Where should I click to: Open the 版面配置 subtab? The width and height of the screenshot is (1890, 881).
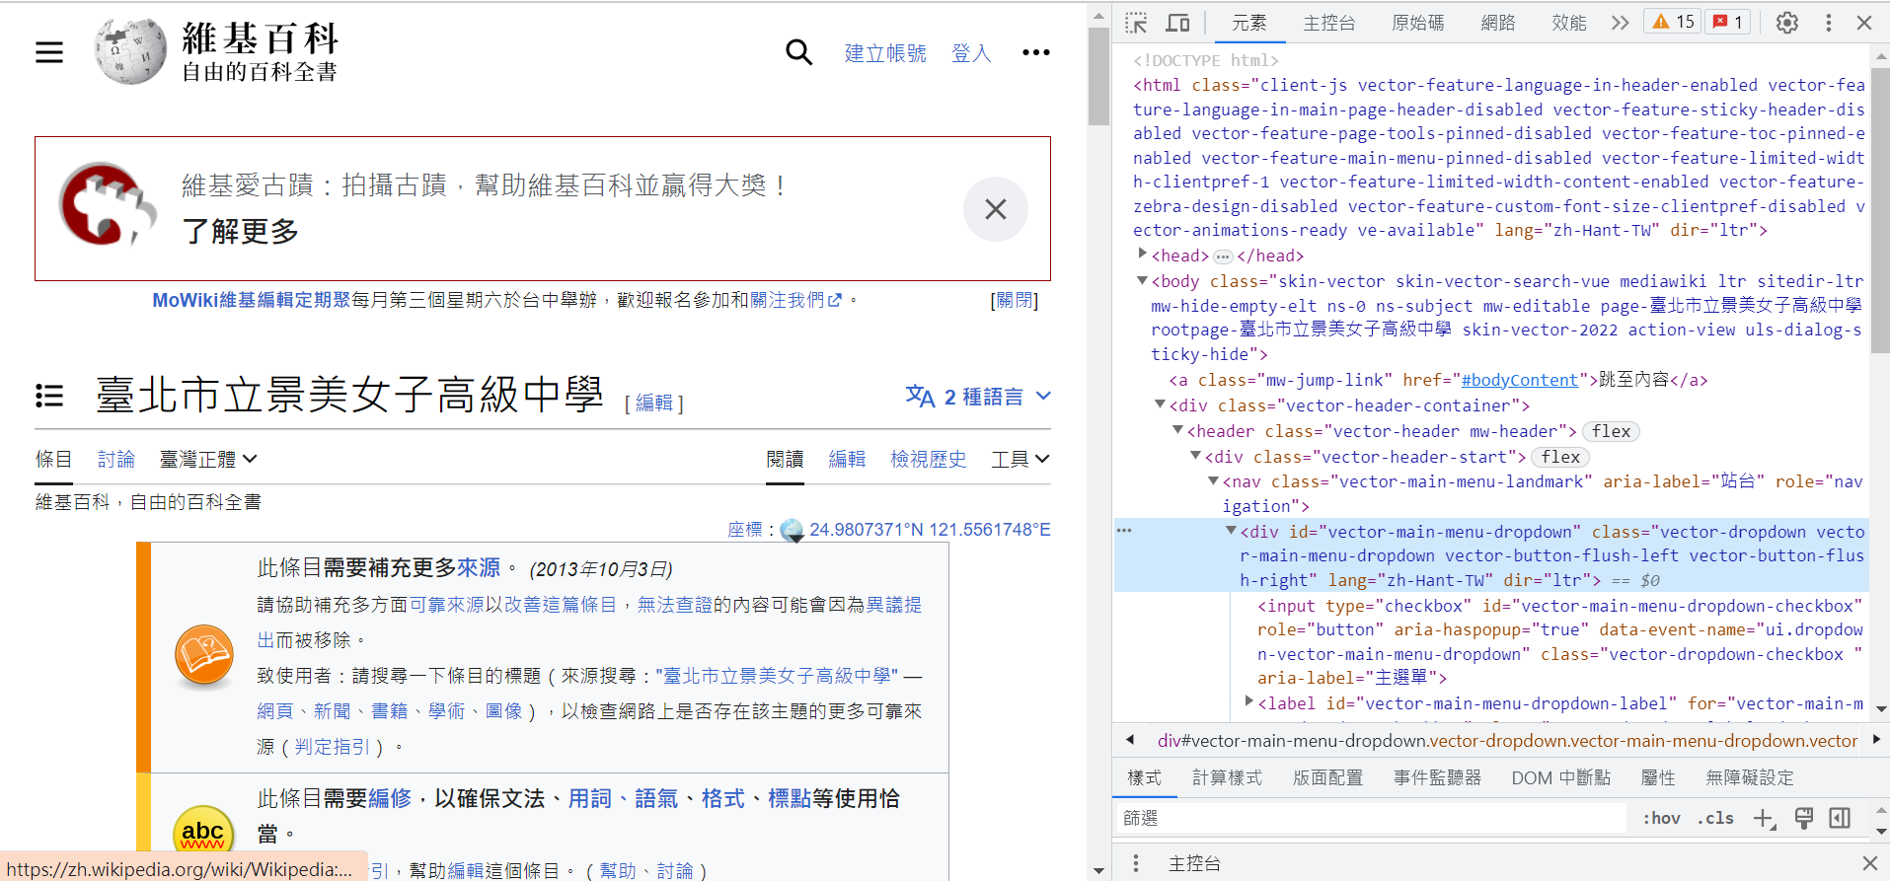tap(1327, 777)
